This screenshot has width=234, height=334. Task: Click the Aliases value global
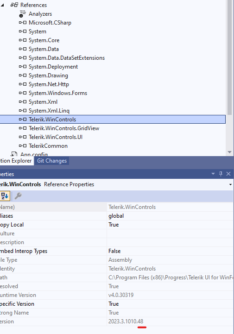[116, 216]
